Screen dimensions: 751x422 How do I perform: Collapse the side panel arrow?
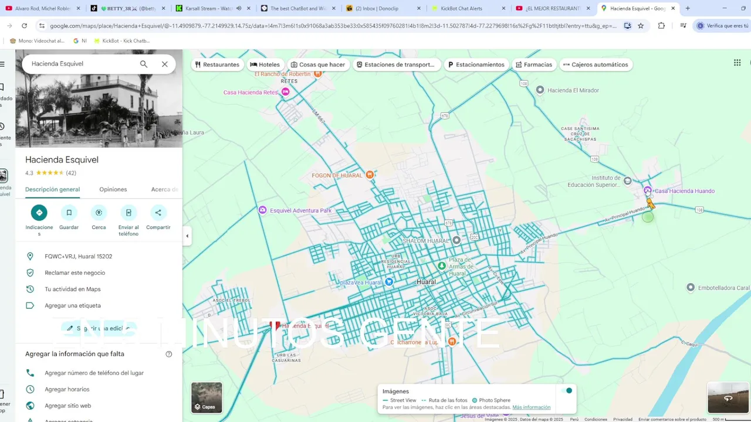click(187, 236)
